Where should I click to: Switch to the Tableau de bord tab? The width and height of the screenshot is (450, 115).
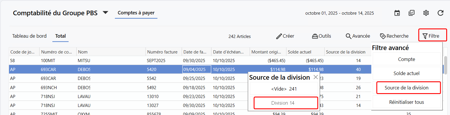pos(29,36)
